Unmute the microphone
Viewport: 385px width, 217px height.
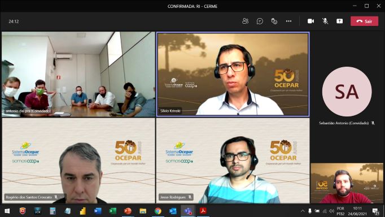pos(325,21)
